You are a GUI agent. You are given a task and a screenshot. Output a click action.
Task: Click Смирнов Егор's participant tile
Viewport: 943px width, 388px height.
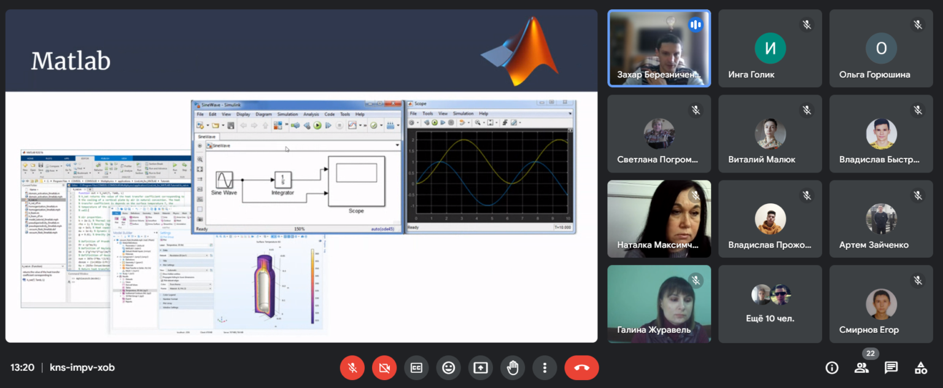880,304
